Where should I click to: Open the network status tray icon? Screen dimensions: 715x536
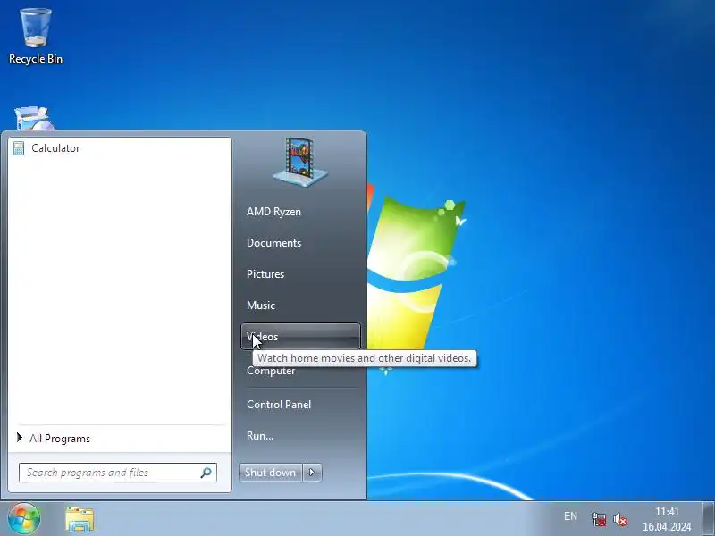click(x=599, y=519)
